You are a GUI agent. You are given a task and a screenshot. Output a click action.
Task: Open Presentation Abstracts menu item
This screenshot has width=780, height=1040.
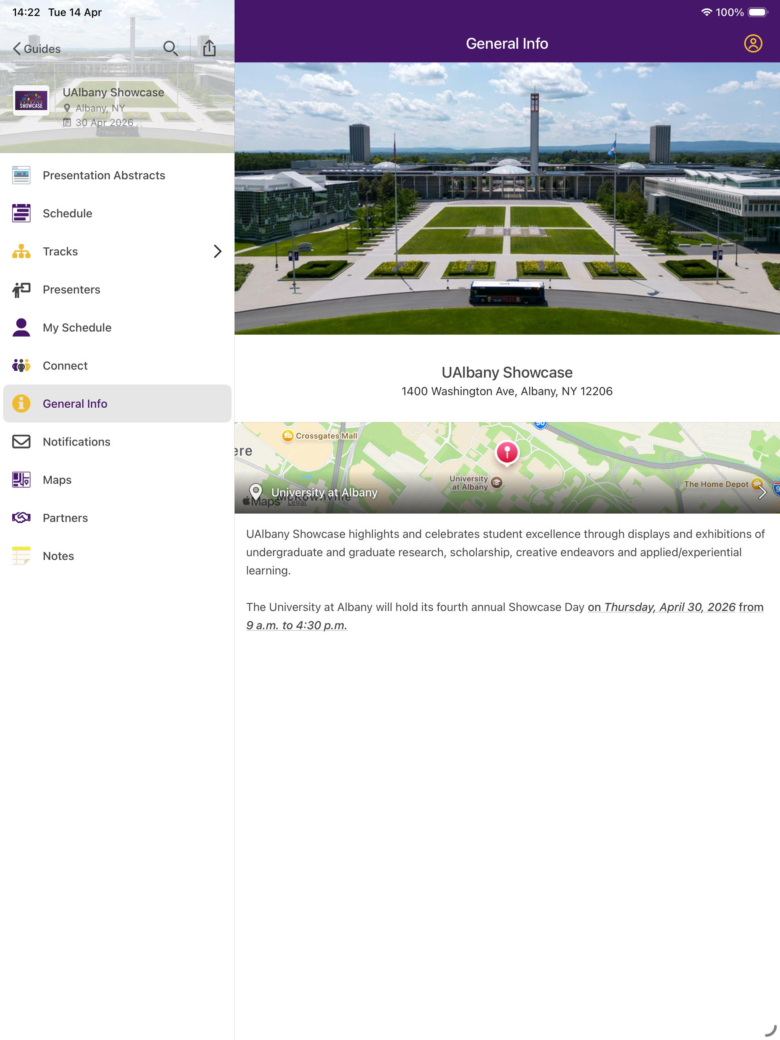point(117,175)
